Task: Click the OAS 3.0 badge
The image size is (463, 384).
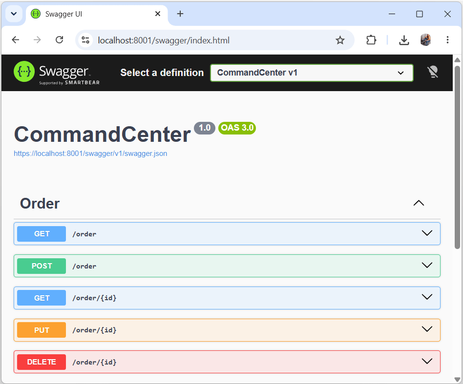Action: [x=237, y=128]
